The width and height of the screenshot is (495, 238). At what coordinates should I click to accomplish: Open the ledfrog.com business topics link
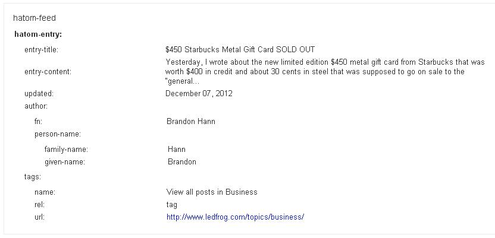(235, 217)
